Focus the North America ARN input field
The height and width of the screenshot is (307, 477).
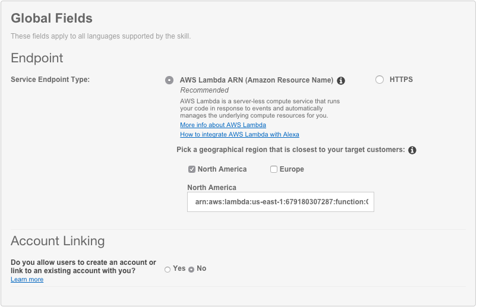280,202
